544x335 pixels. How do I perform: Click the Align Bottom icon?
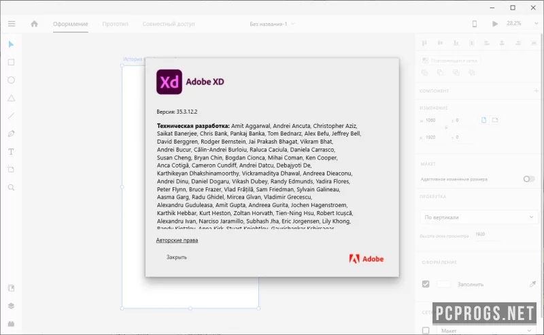(x=456, y=43)
